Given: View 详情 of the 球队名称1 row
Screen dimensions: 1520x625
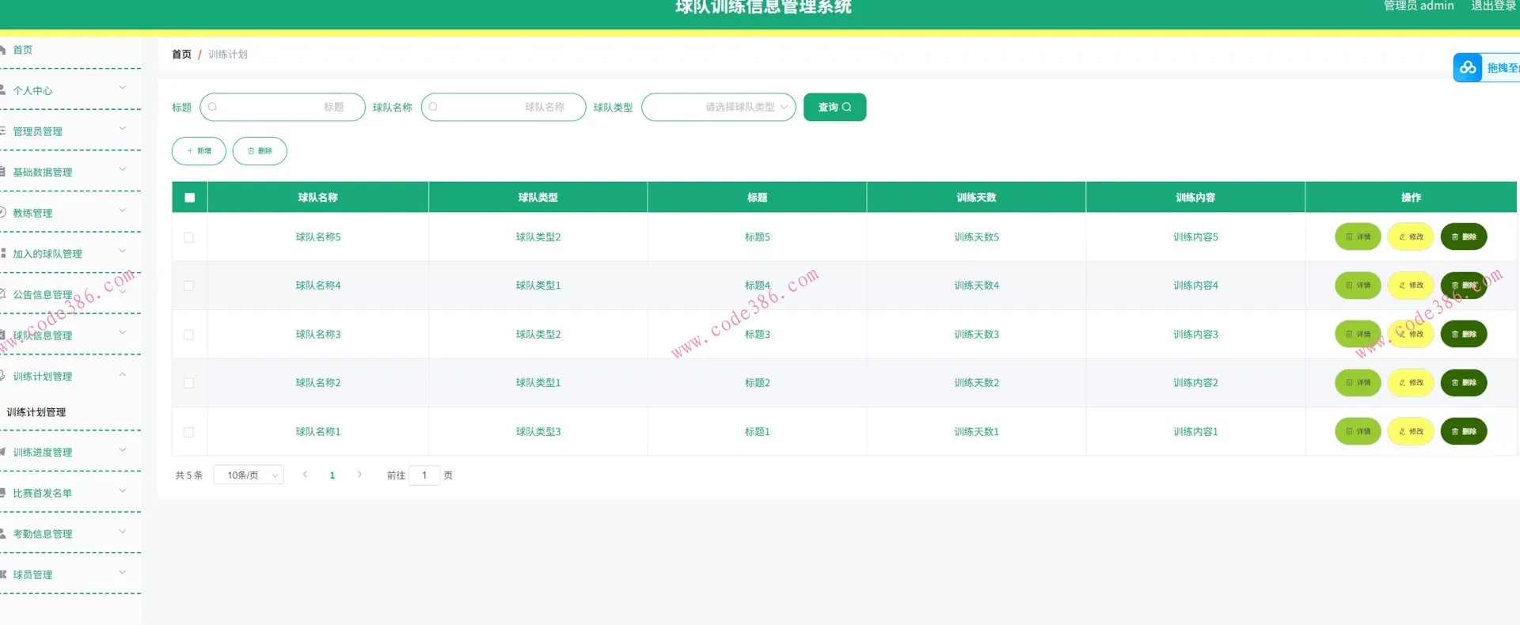Looking at the screenshot, I should 1358,432.
